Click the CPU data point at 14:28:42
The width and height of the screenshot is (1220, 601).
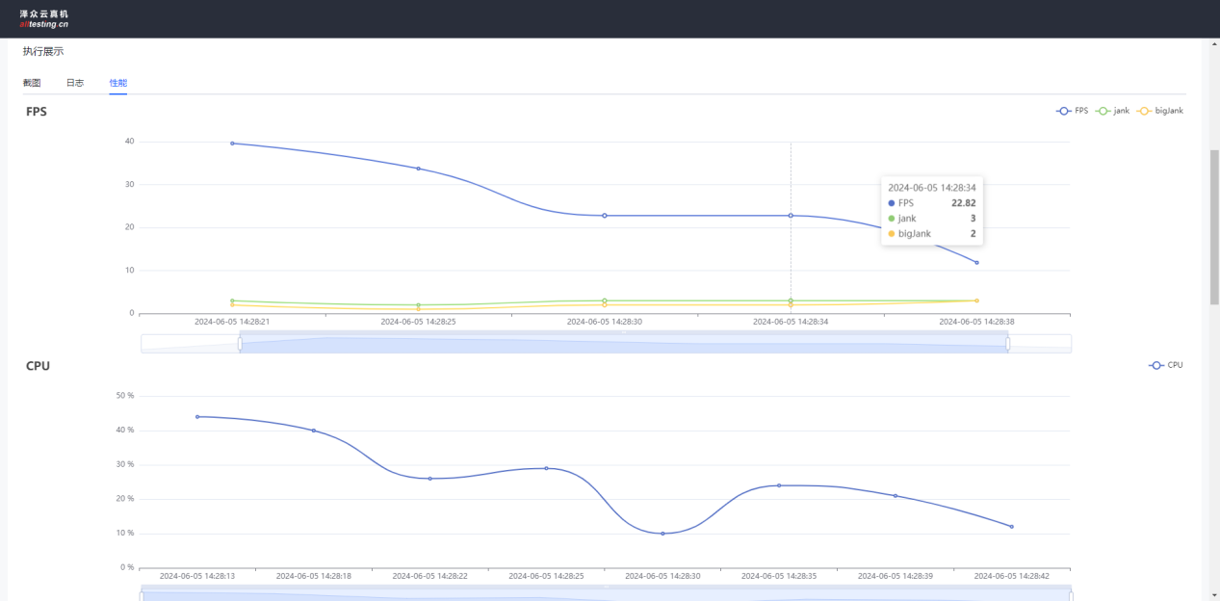point(1011,527)
